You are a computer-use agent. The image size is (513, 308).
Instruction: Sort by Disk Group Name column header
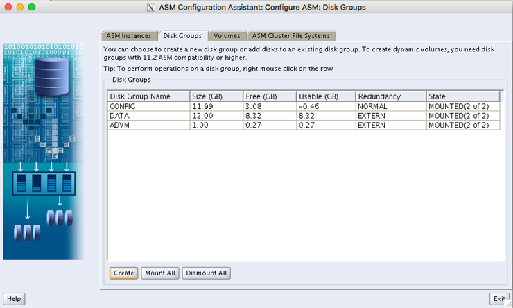(x=148, y=96)
